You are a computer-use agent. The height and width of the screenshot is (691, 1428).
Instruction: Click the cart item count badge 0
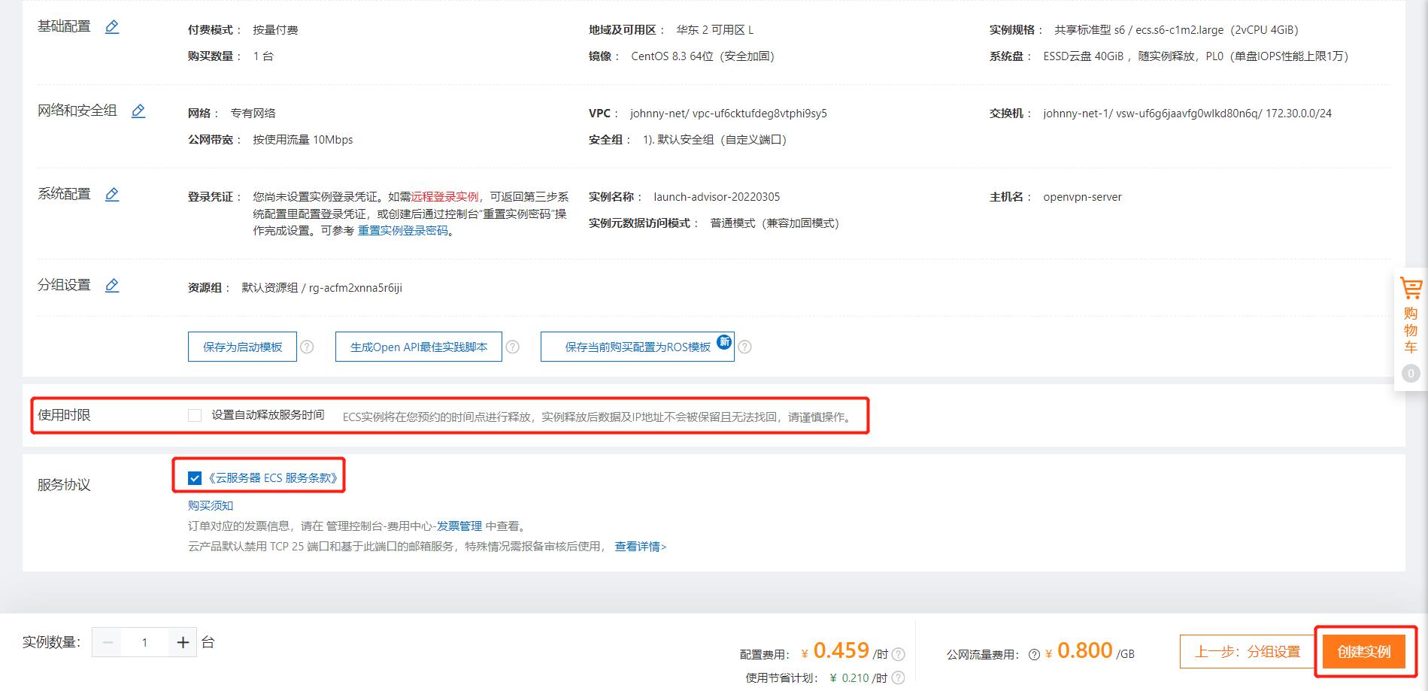1411,374
